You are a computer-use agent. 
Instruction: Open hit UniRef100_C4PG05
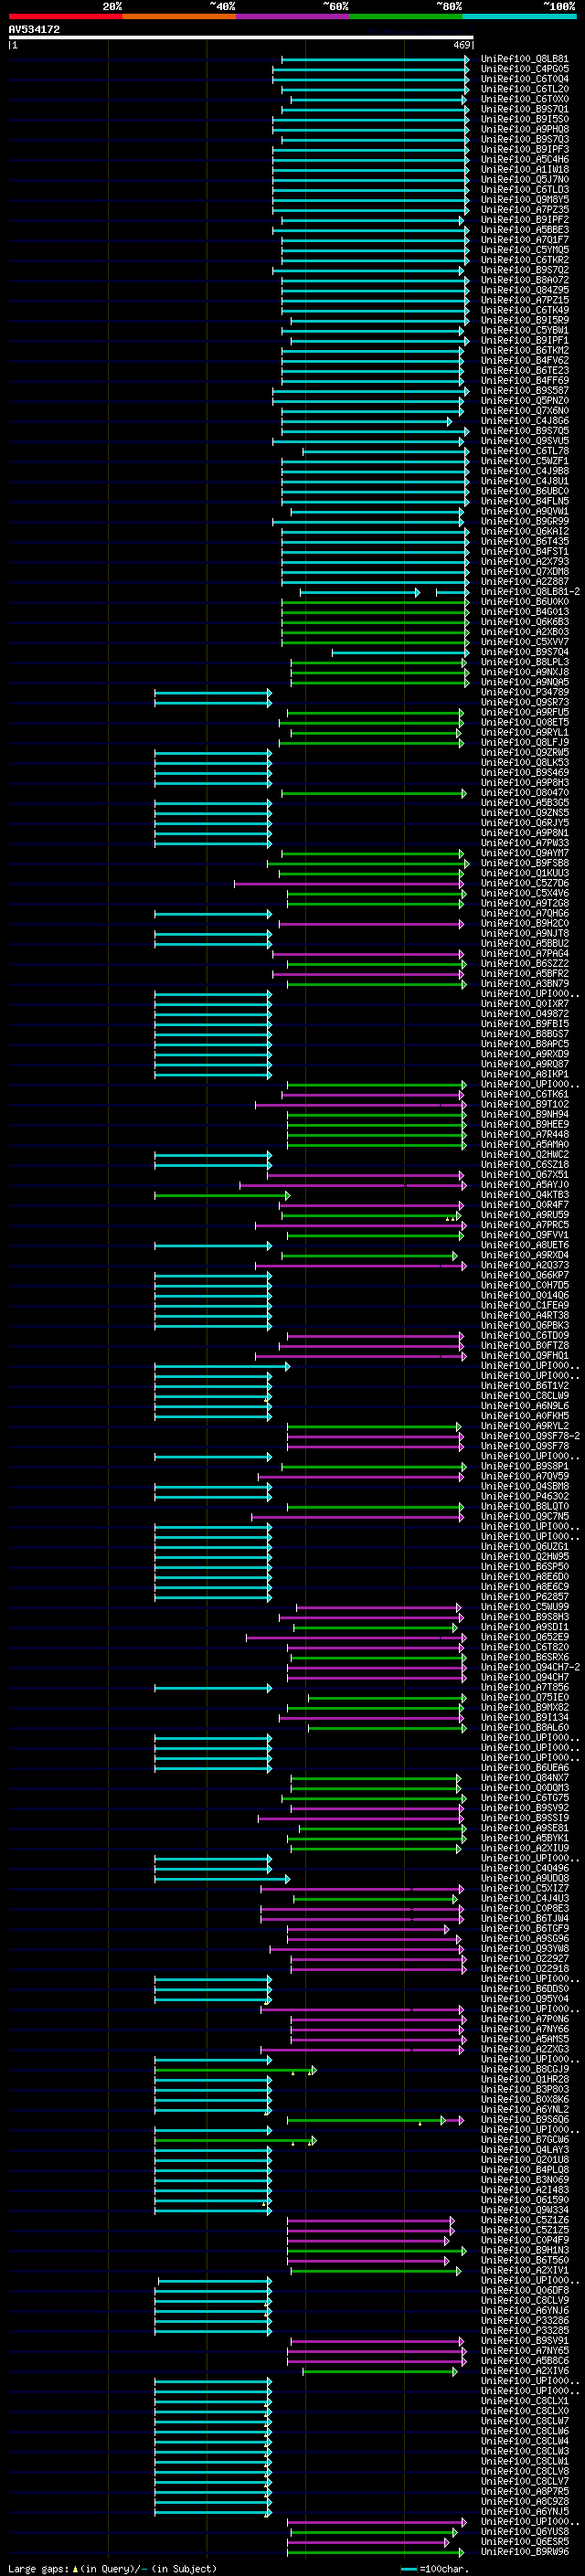pos(525,69)
